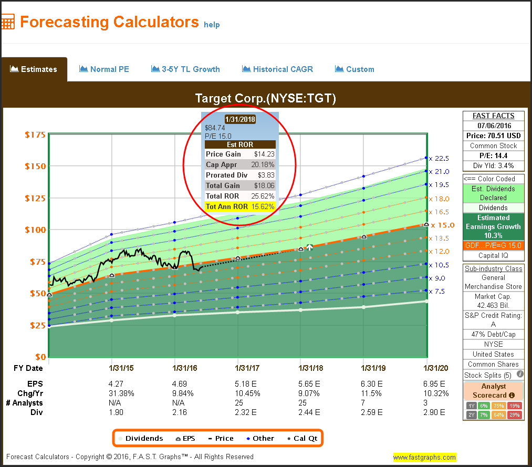The height and width of the screenshot is (467, 532).
Task: Select the 3-5Y TL Growth tab
Action: pyautogui.click(x=185, y=69)
